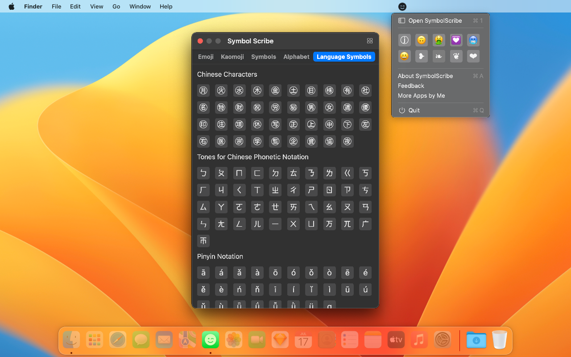
Task: Select the vomiting face emoji in popup
Action: pyautogui.click(x=439, y=40)
